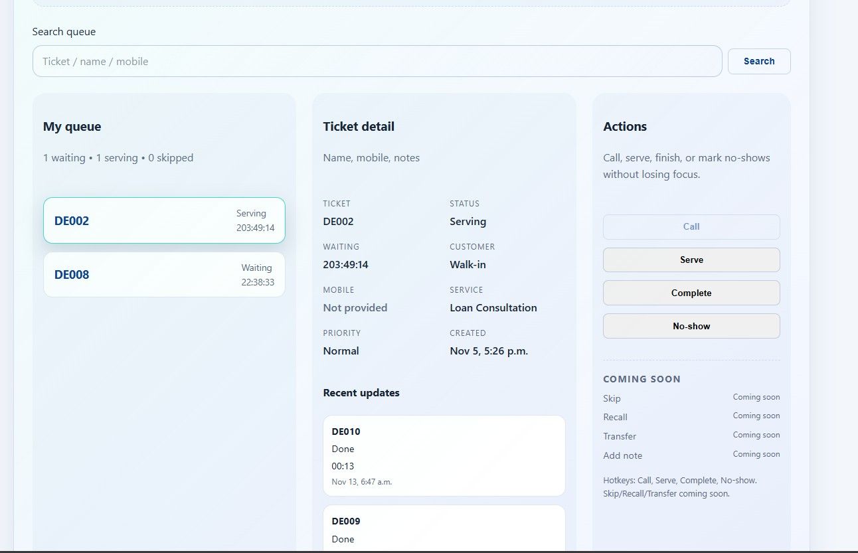Click the 00:13 duration in the DE010 card
Screen dimensions: 858x553
343,466
